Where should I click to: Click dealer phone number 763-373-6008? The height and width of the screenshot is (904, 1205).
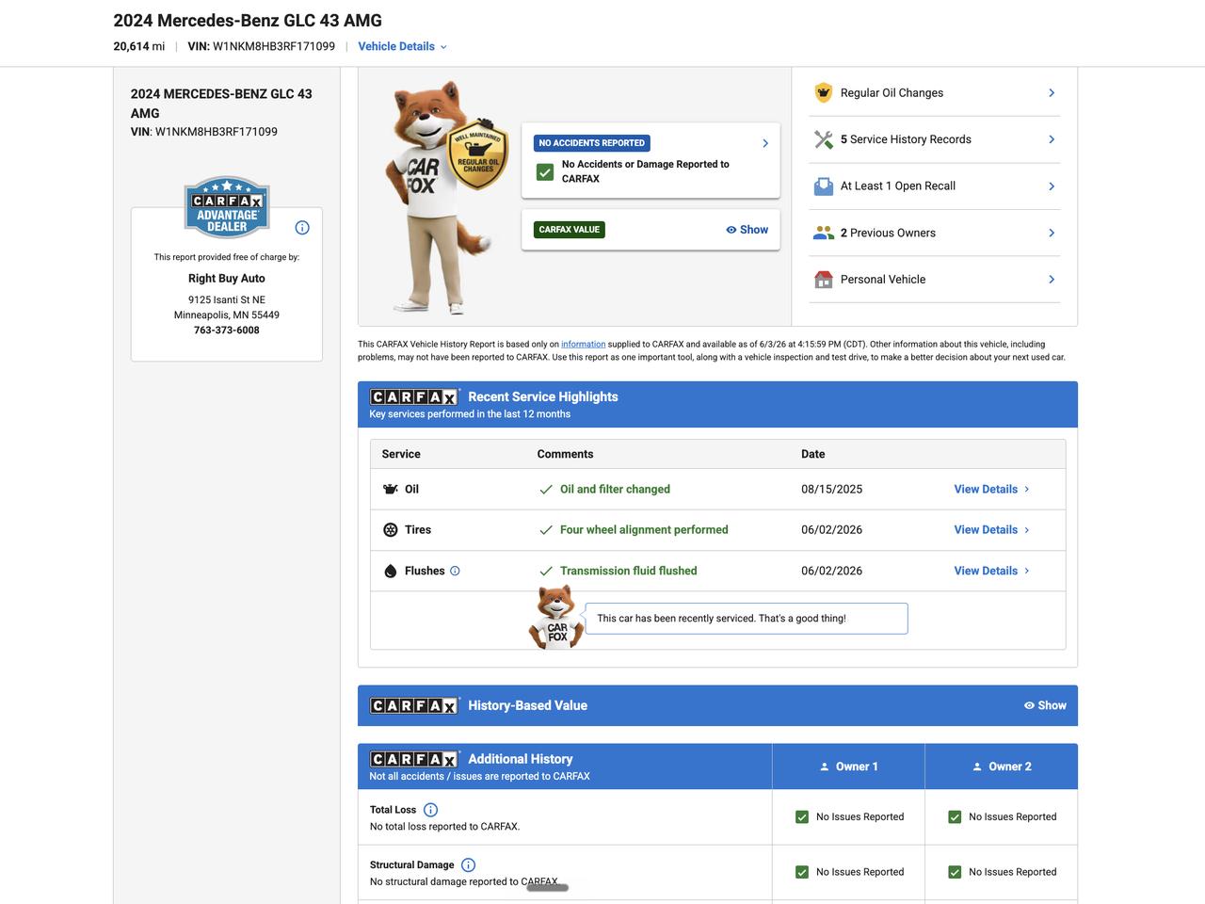(227, 331)
